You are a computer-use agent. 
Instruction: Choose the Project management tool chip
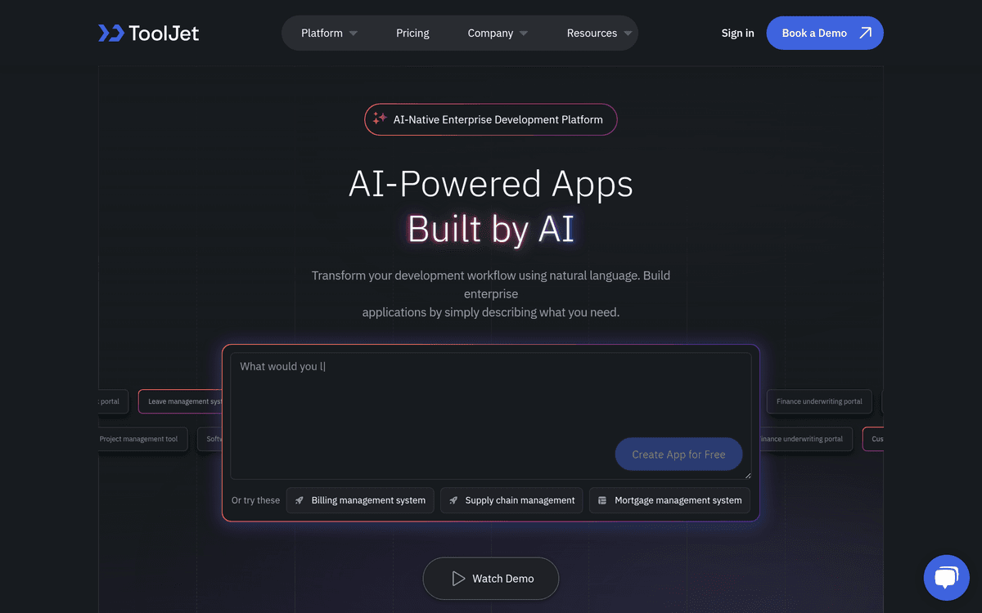(x=139, y=439)
